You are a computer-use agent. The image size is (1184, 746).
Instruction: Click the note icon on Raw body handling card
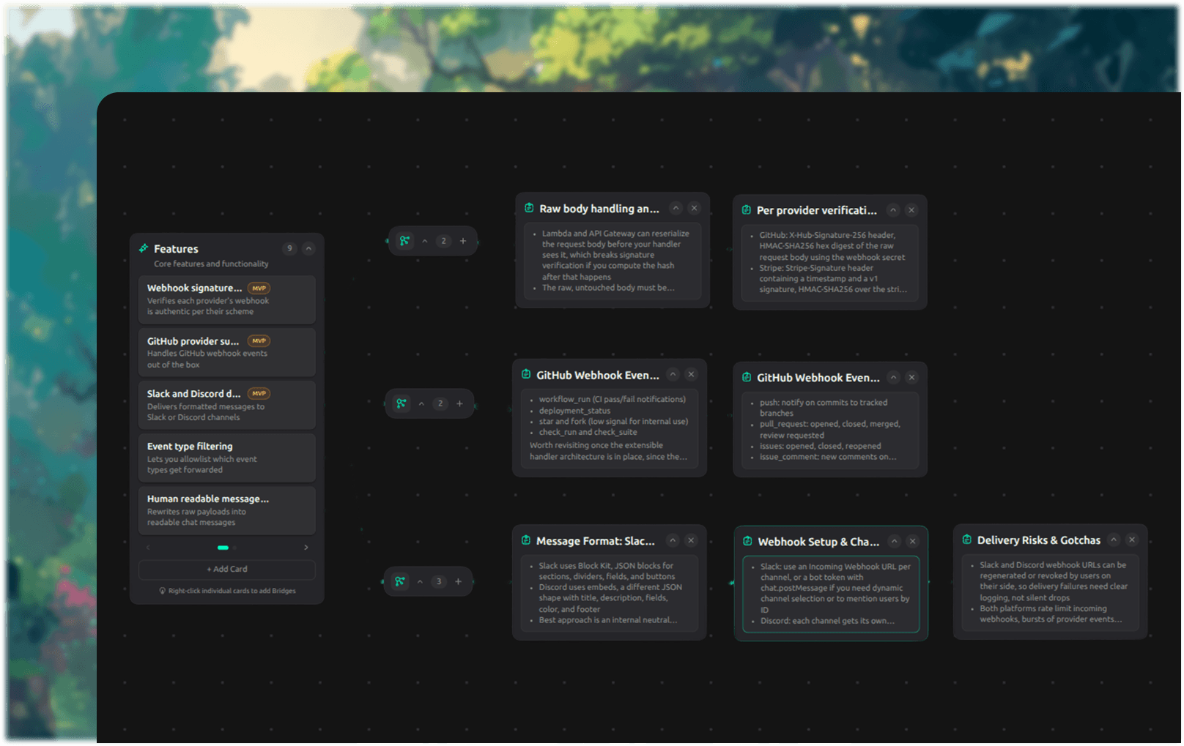529,208
